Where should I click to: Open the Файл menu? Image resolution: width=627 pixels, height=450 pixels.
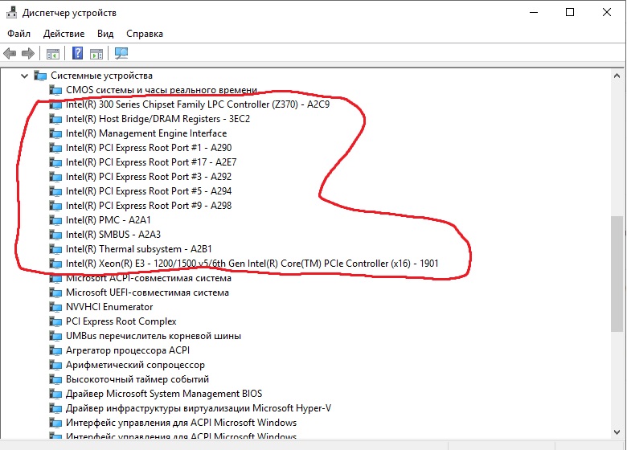(18, 34)
